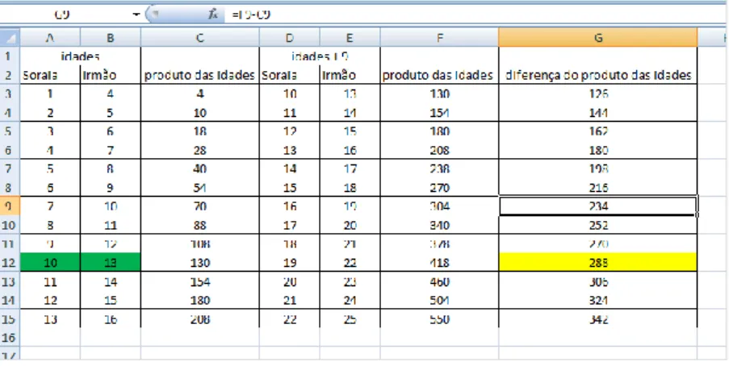Click cell with value 40

coord(200,168)
